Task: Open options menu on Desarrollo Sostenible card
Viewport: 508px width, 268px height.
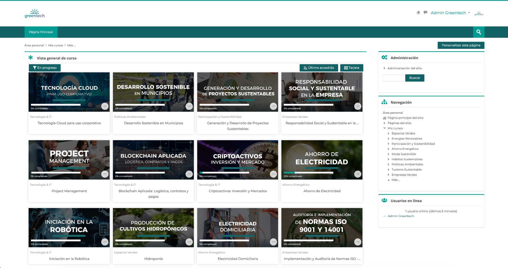Action: coord(189,106)
